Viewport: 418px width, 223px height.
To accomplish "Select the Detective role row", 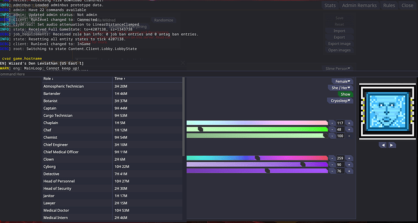I will [112, 174].
